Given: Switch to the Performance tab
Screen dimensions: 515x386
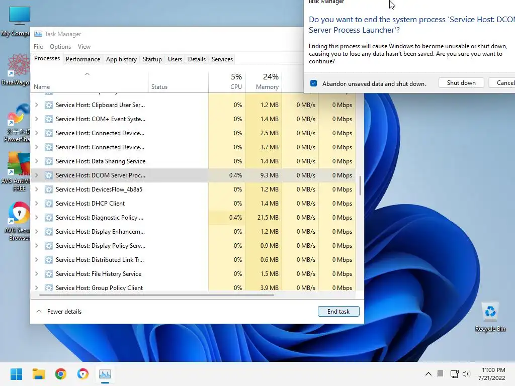Looking at the screenshot, I should click(x=83, y=59).
